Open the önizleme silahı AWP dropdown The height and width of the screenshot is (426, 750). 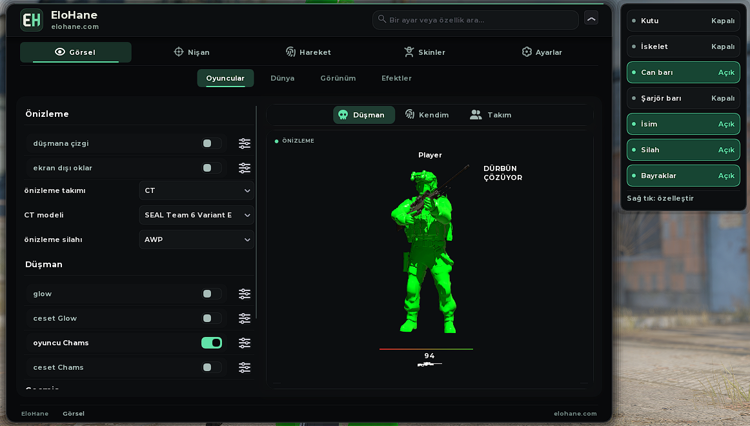coord(197,239)
